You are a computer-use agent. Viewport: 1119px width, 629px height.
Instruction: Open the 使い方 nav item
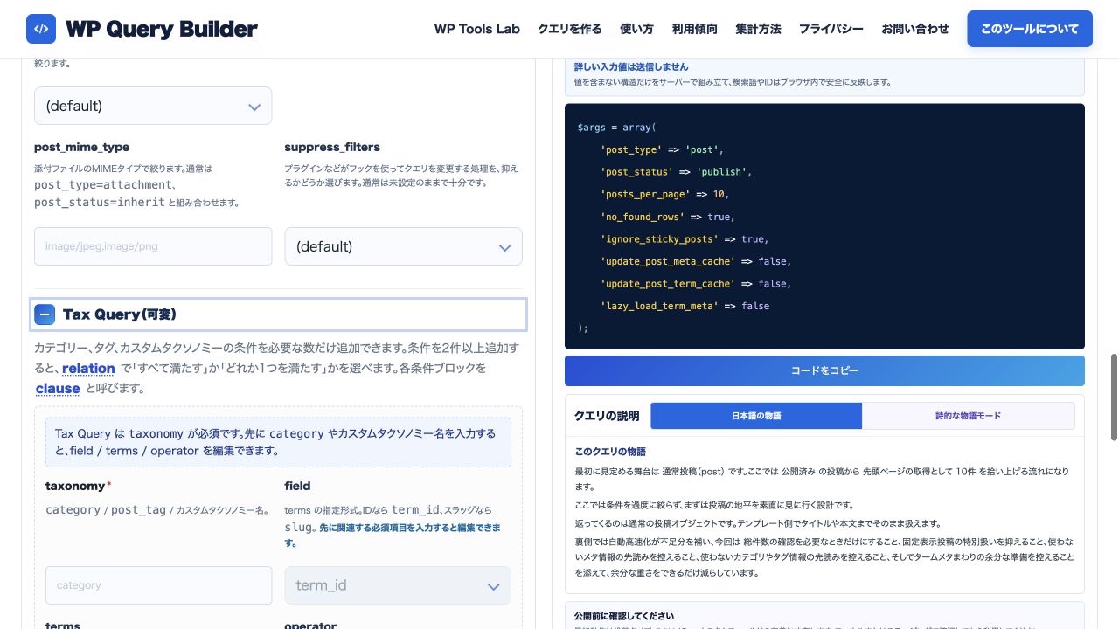point(636,29)
